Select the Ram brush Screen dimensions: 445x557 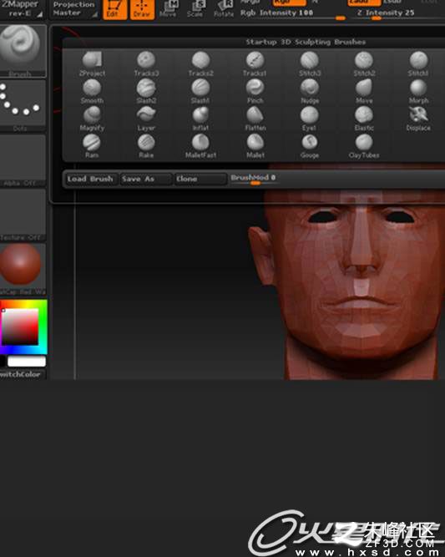tap(92, 145)
